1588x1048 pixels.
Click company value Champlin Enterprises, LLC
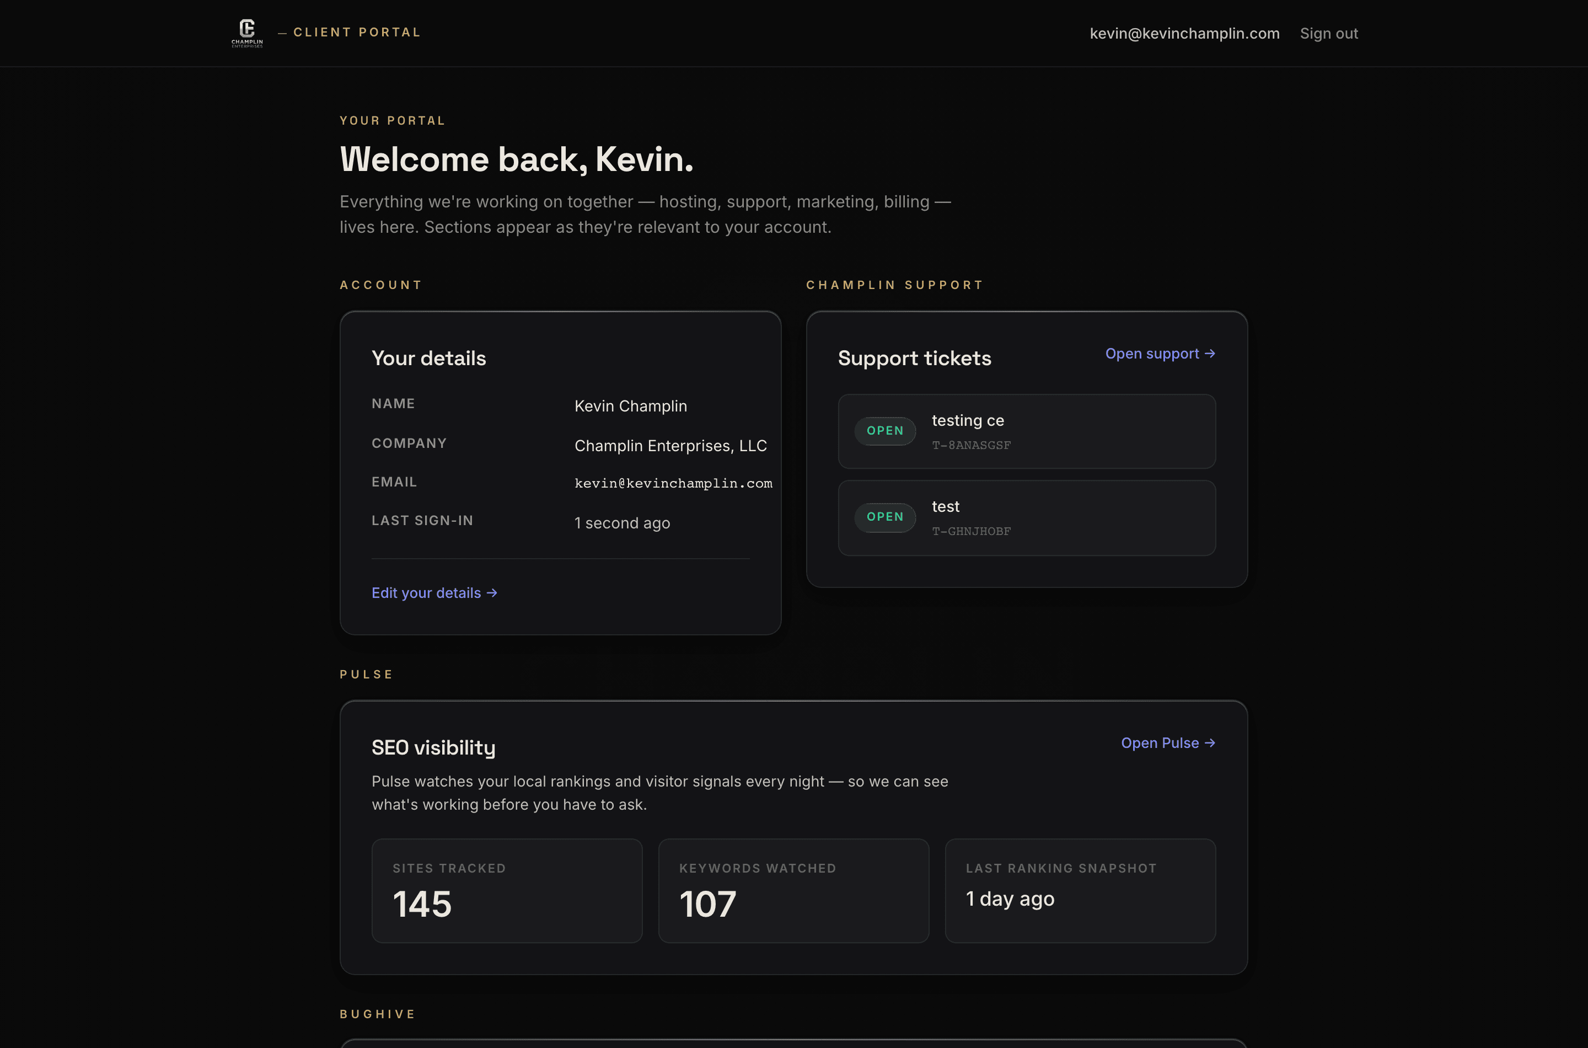(670, 445)
